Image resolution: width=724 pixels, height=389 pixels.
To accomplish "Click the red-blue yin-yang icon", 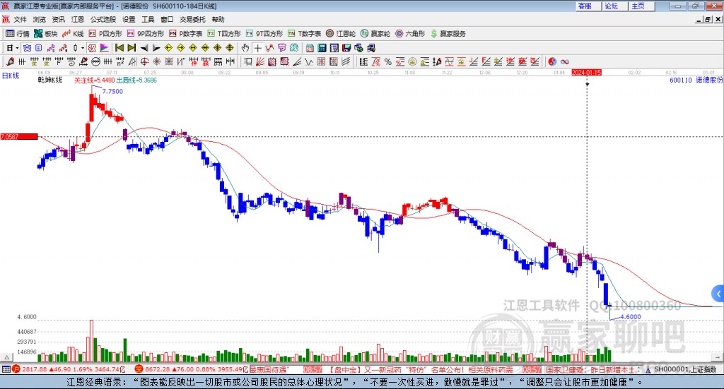I will tap(551, 61).
